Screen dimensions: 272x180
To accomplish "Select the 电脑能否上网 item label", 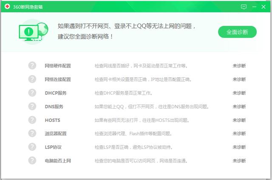I will click(x=58, y=161).
